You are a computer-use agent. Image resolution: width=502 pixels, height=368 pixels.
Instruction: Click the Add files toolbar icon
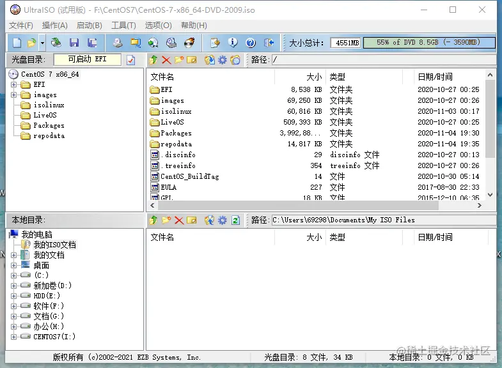click(x=215, y=43)
